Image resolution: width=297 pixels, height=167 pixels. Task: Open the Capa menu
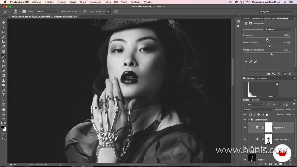point(73,2)
